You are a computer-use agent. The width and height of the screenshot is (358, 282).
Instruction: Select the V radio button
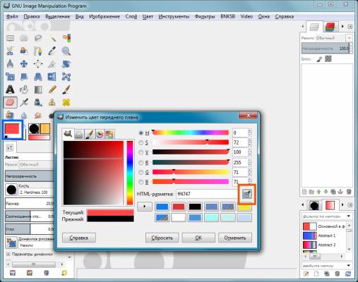(x=141, y=152)
